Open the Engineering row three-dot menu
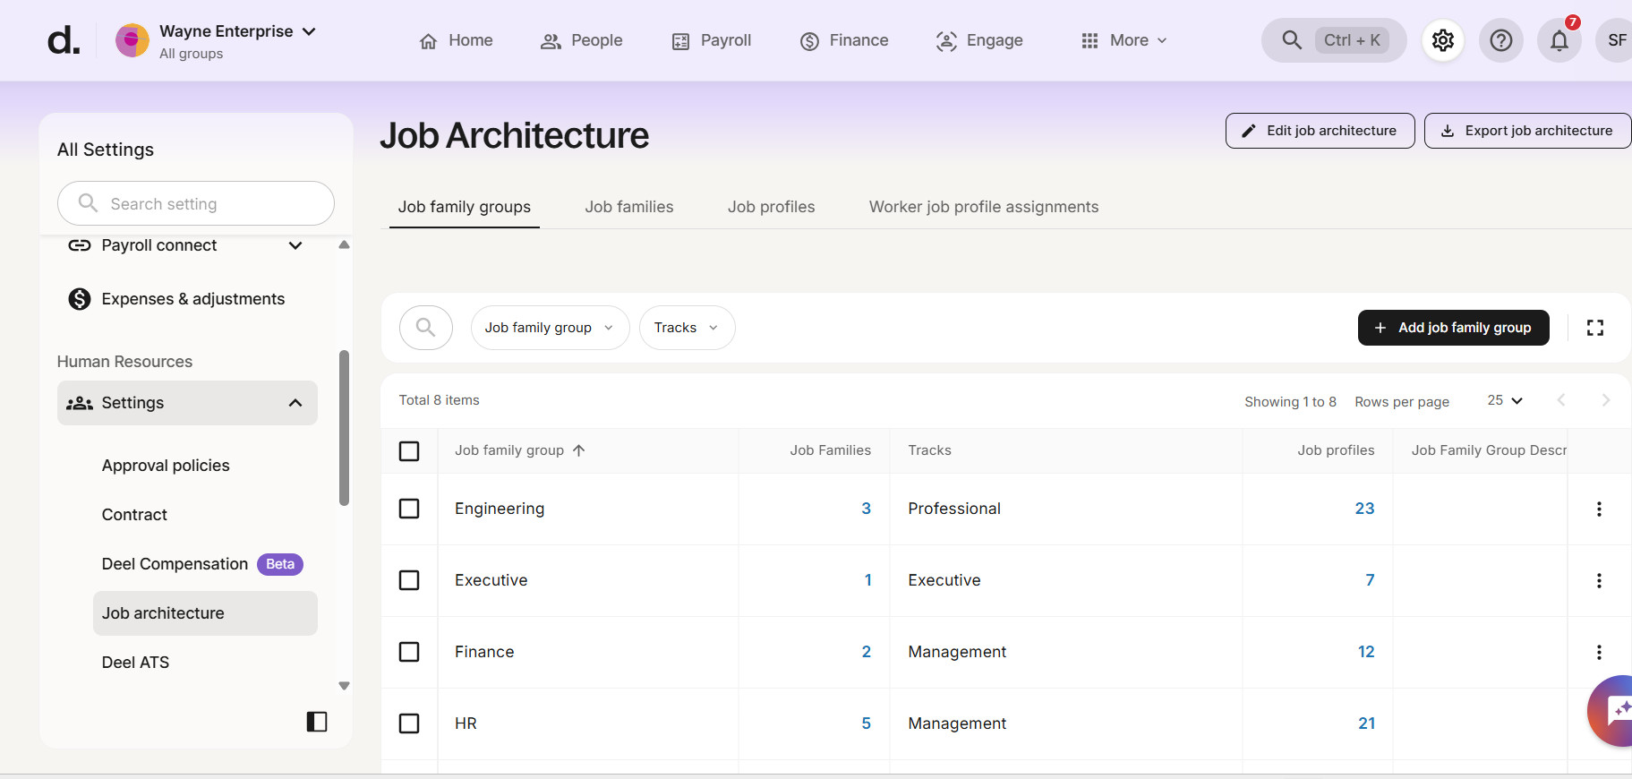 pyautogui.click(x=1598, y=509)
